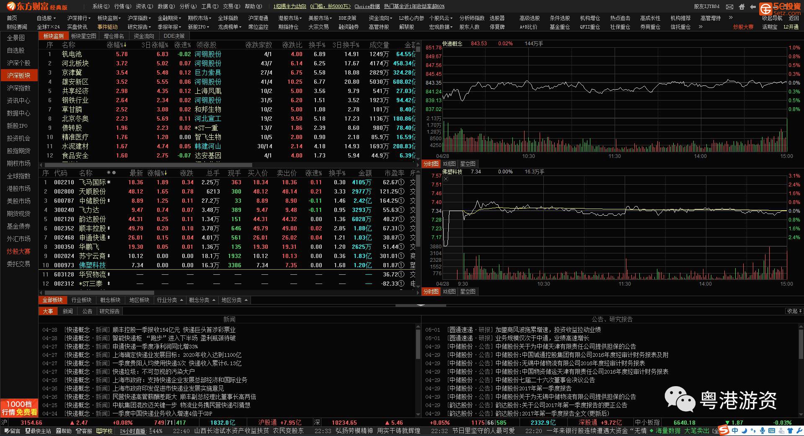This screenshot has width=804, height=436.
Task: Open 沪深排行 dropdown menu
Action: click(79, 18)
